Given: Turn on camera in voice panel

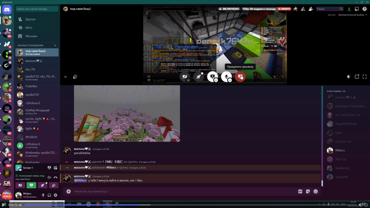Looking at the screenshot, I should click(20, 185).
